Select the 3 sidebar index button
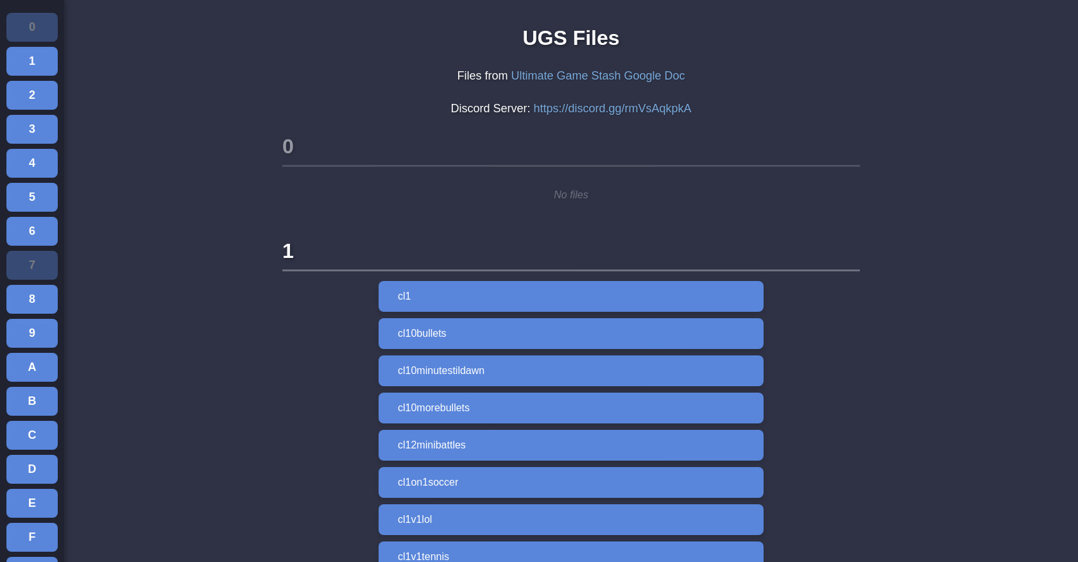 pyautogui.click(x=32, y=129)
